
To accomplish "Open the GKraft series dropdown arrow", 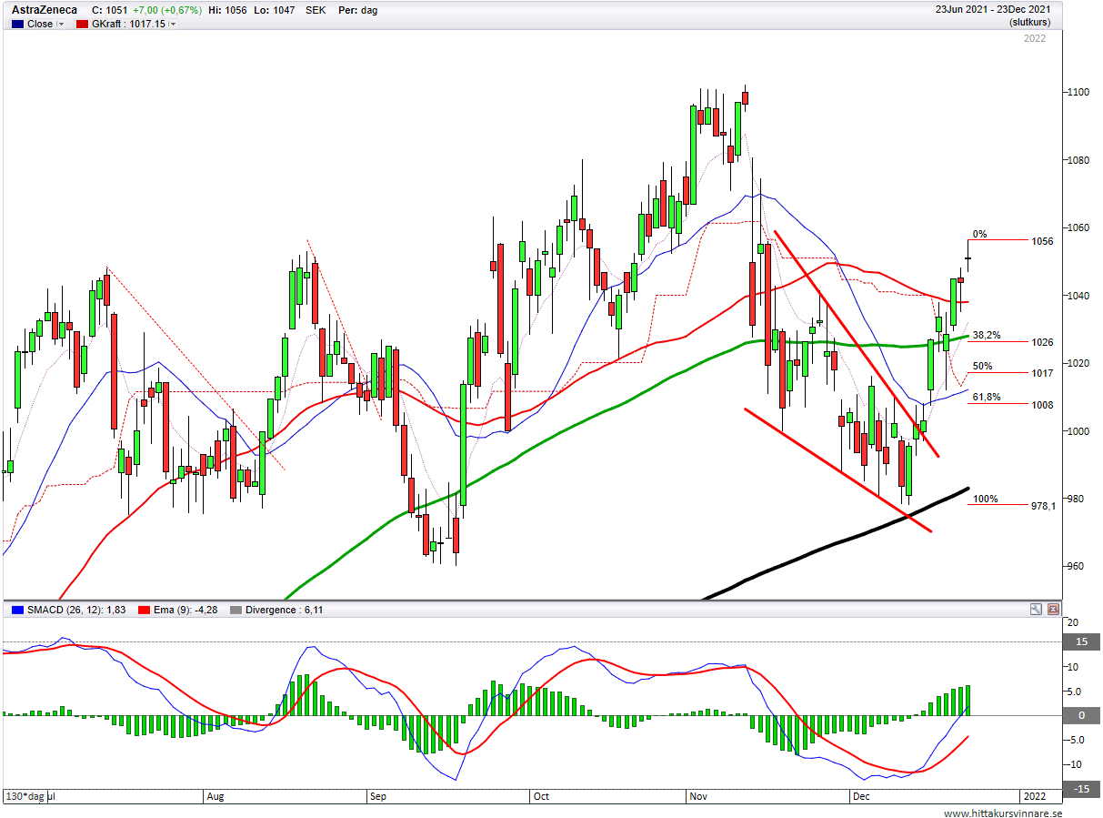I will pos(173,25).
